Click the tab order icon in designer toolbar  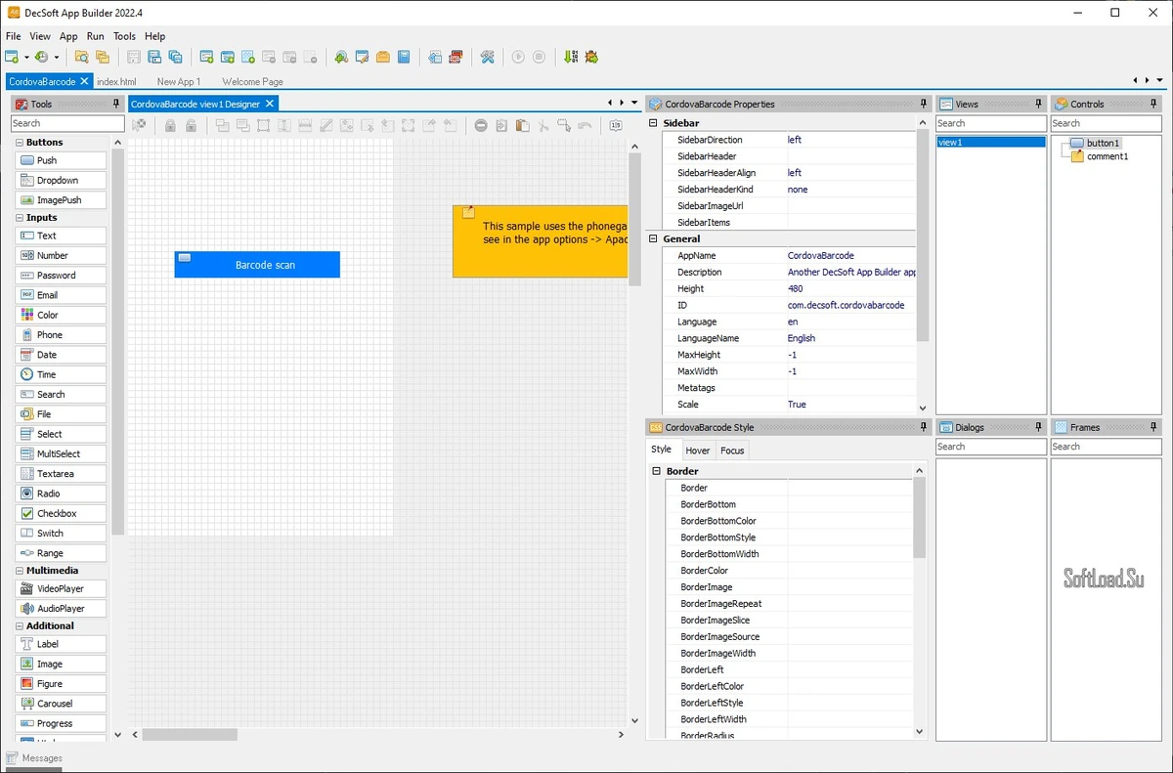tap(616, 125)
